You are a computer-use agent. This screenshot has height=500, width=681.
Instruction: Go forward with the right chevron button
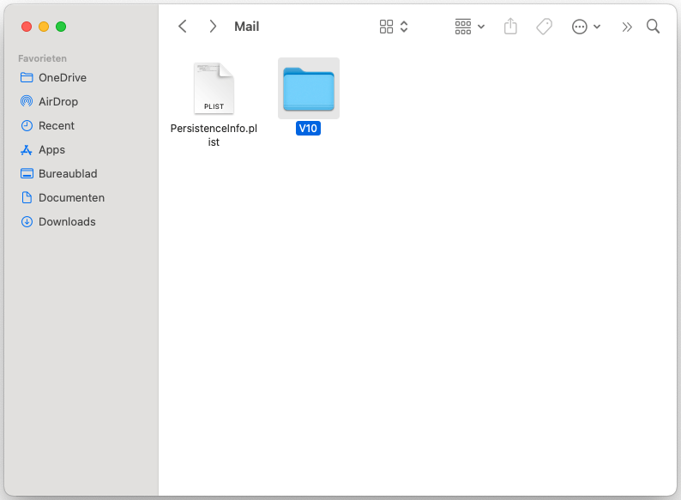[x=213, y=27]
